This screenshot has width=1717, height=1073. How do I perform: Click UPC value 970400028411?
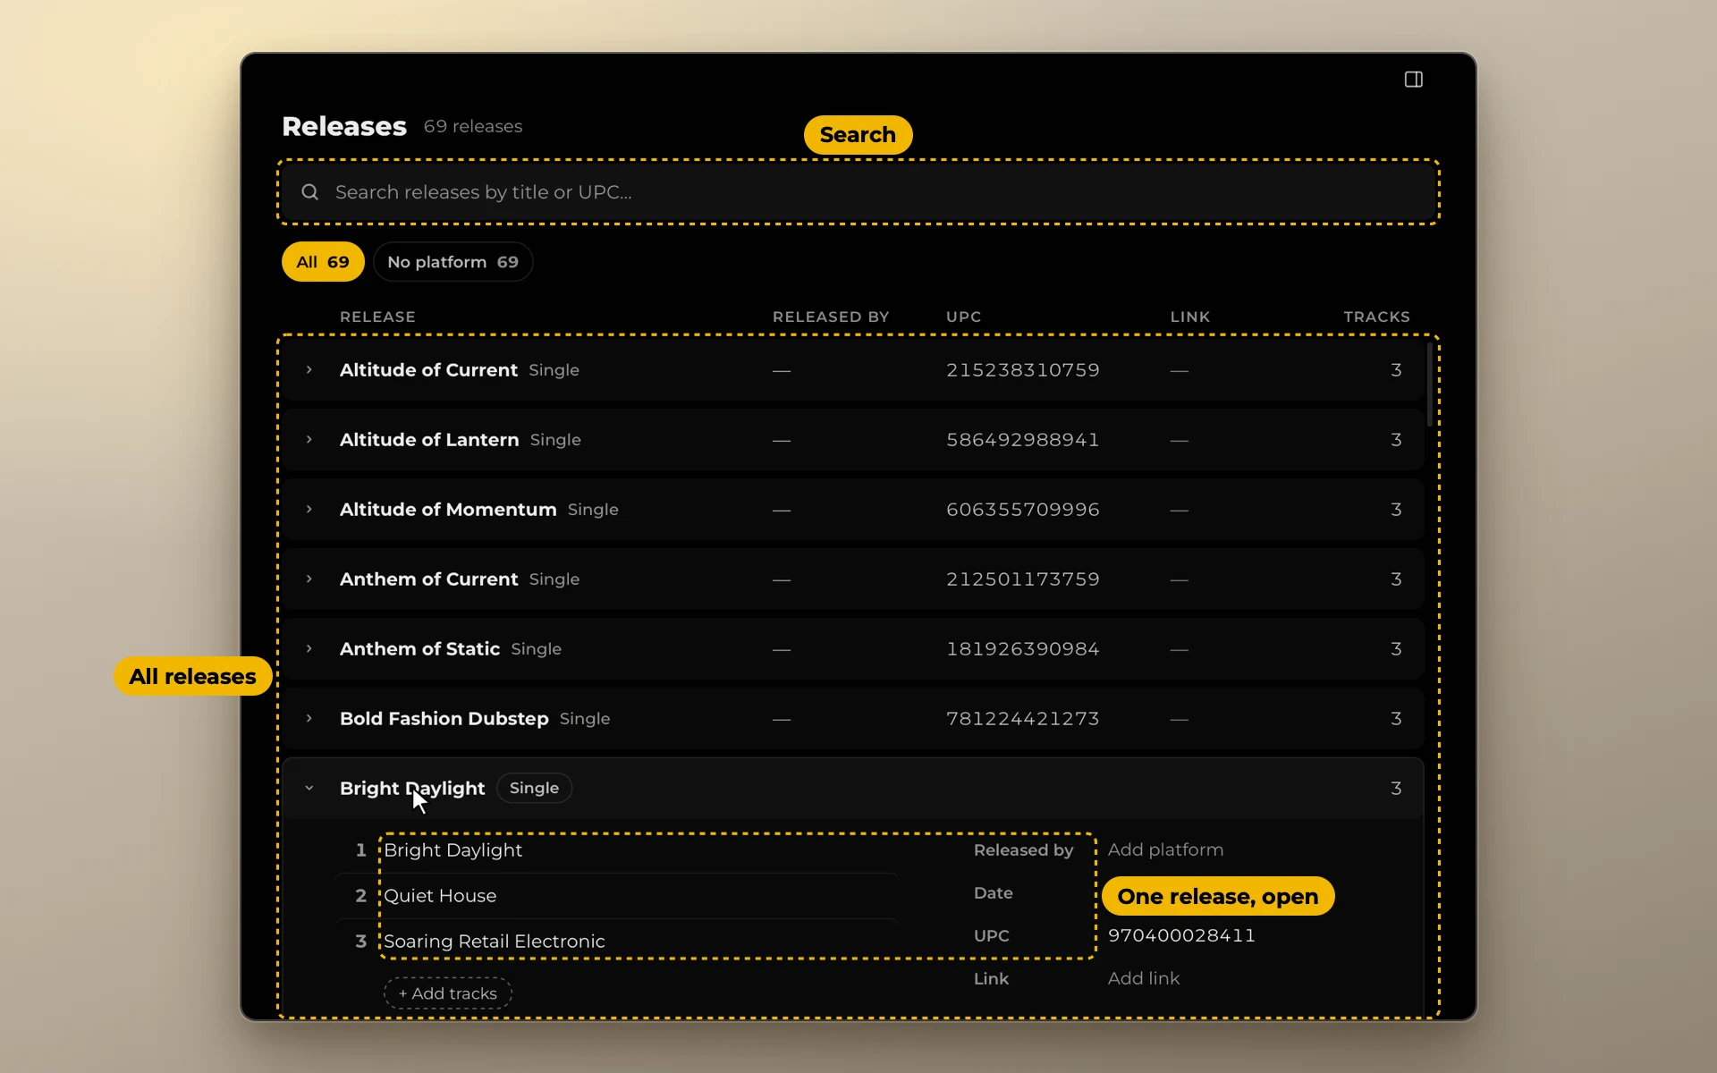click(1181, 936)
